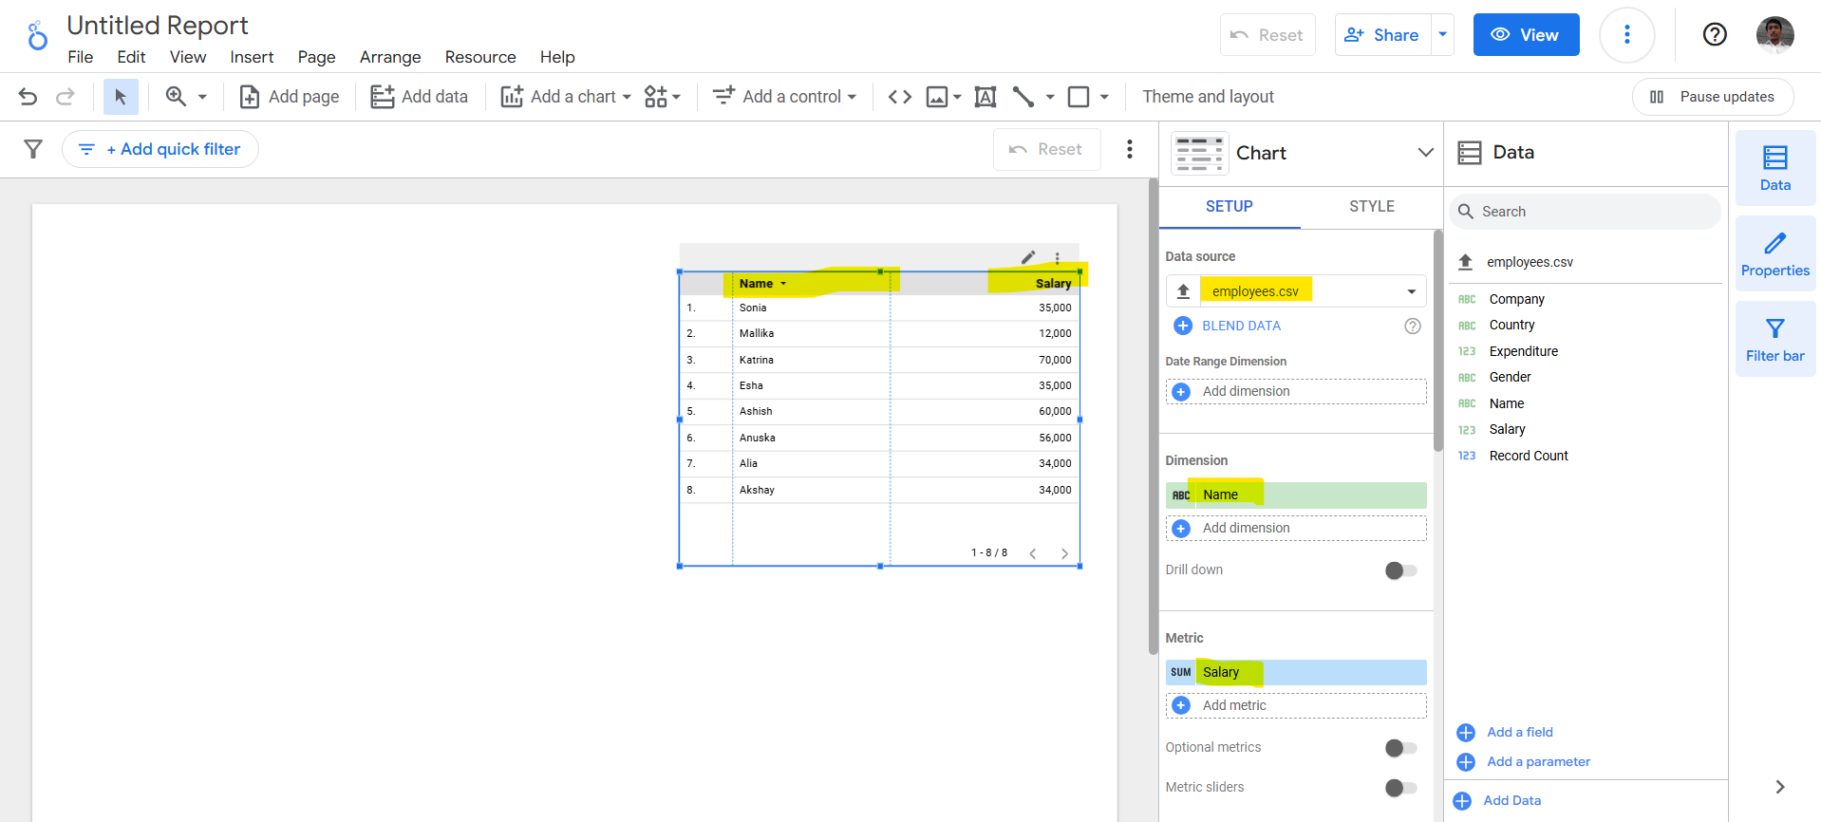The height and width of the screenshot is (822, 1821).
Task: Click the Salary metric chip
Action: 1296,672
